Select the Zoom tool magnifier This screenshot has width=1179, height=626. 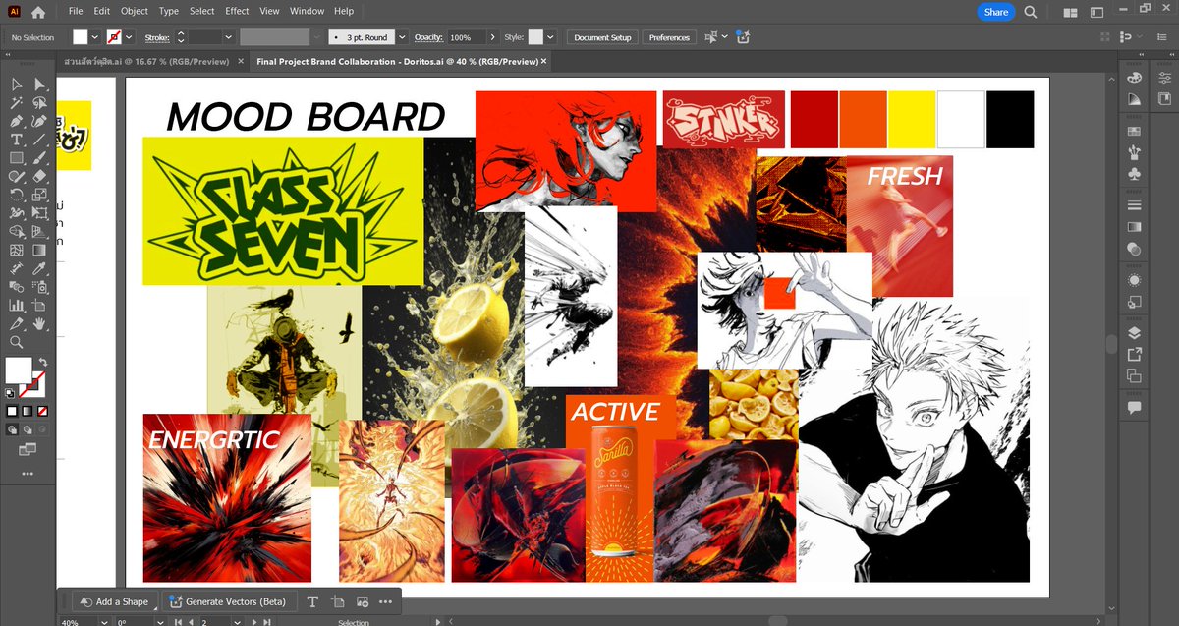[x=17, y=342]
